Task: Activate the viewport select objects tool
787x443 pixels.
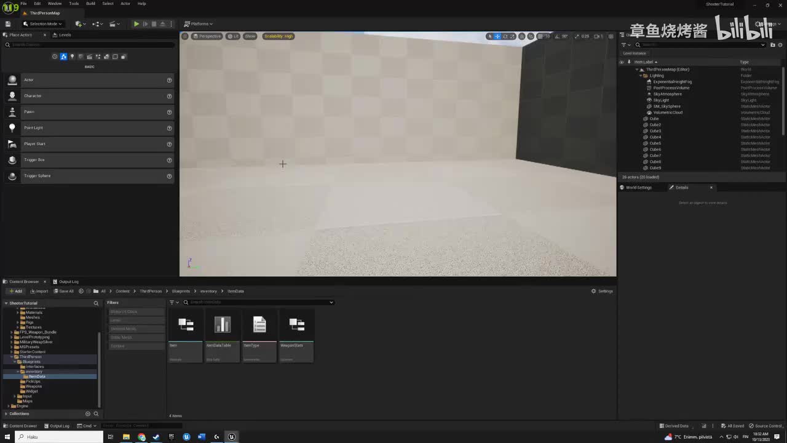Action: point(490,36)
